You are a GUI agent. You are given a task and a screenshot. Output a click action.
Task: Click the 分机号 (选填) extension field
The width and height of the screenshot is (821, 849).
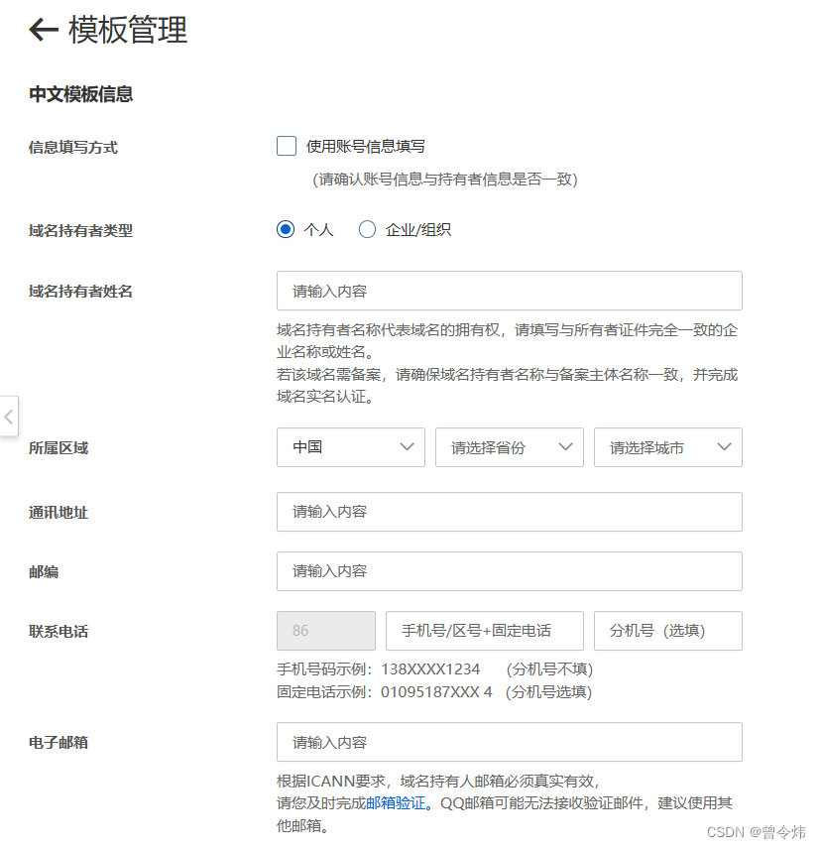point(668,631)
